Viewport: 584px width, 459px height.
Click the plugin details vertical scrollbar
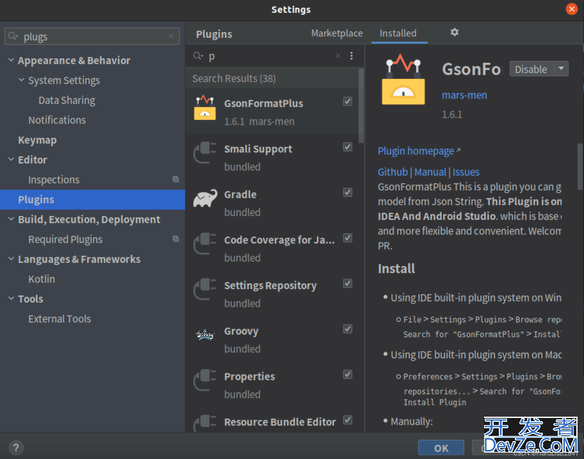tap(580, 167)
